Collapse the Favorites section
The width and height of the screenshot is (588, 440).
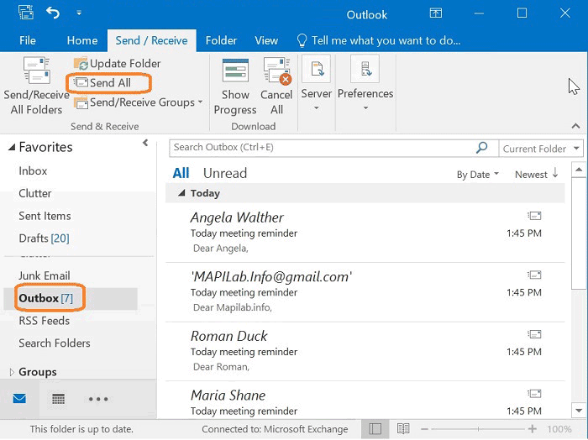click(12, 147)
